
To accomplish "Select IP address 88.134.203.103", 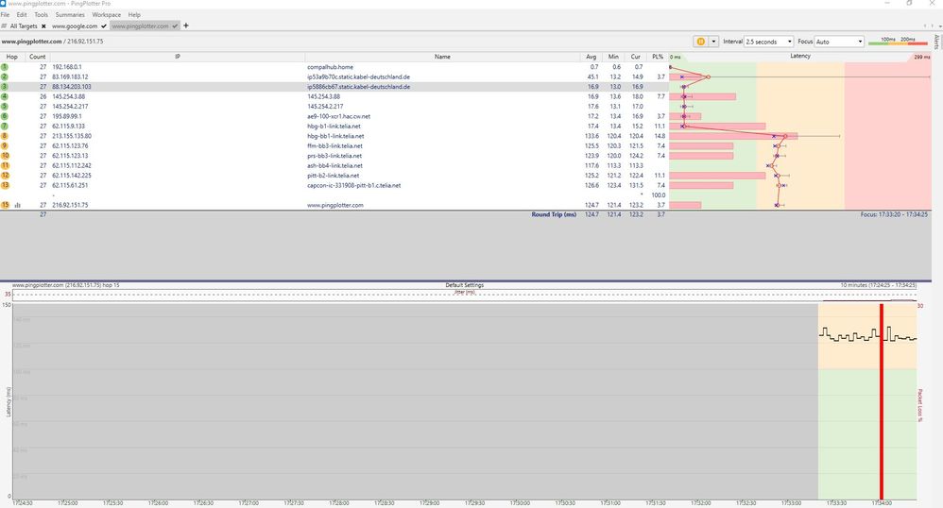I will coord(72,87).
